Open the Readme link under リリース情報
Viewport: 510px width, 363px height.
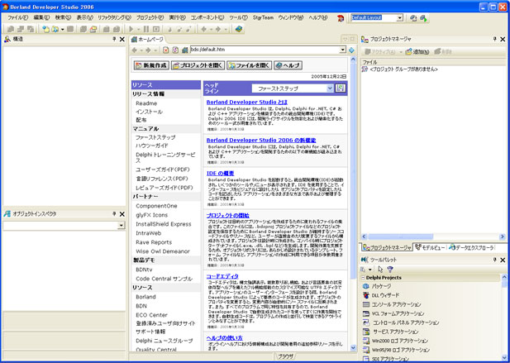tap(146, 103)
